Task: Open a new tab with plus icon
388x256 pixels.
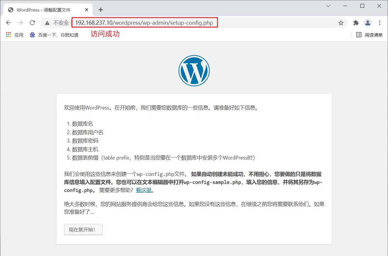Action: click(101, 10)
